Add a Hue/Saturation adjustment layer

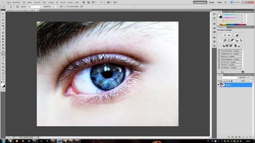pyautogui.click(x=225, y=40)
